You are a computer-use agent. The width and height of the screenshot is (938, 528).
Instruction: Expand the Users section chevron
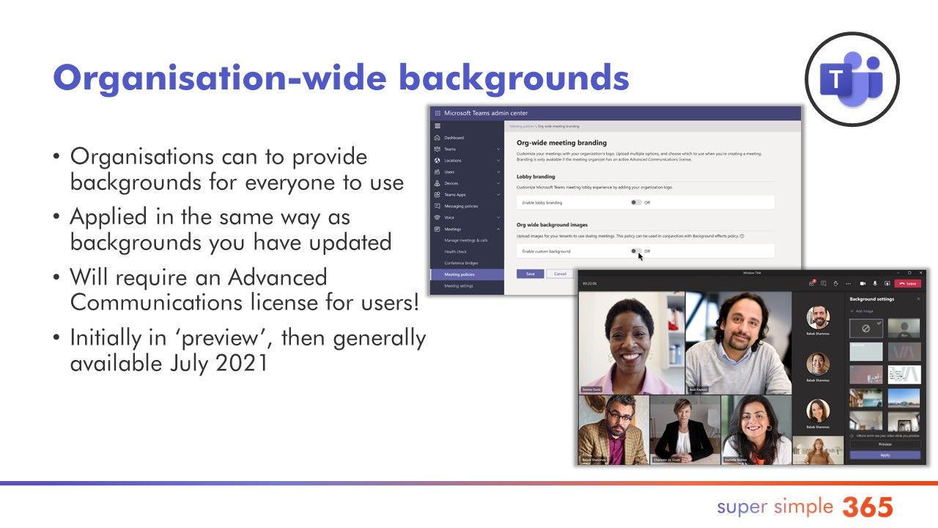pyautogui.click(x=498, y=172)
